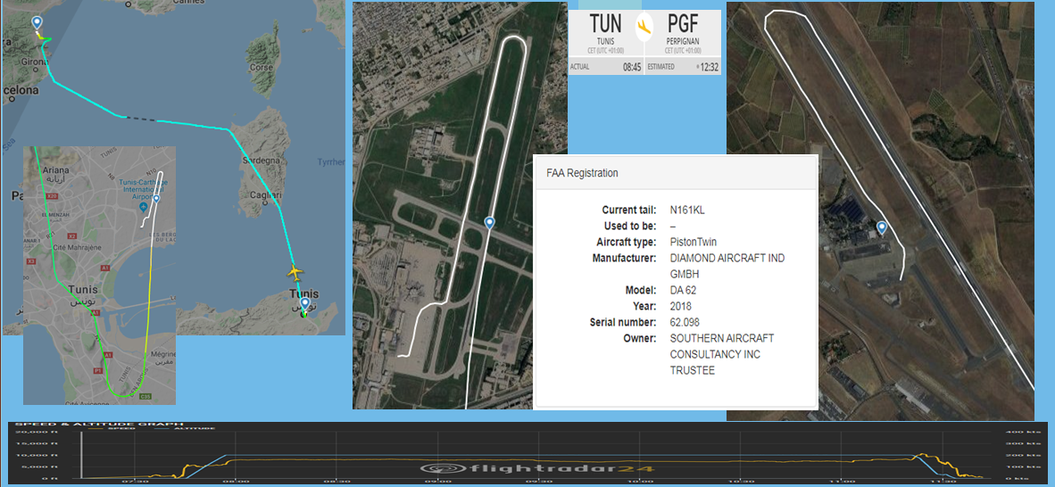Click the 400 kts speed axis label

(1024, 432)
